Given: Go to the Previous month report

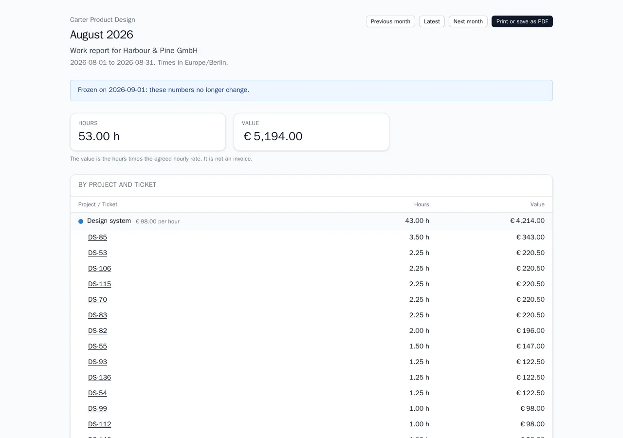Looking at the screenshot, I should [390, 21].
